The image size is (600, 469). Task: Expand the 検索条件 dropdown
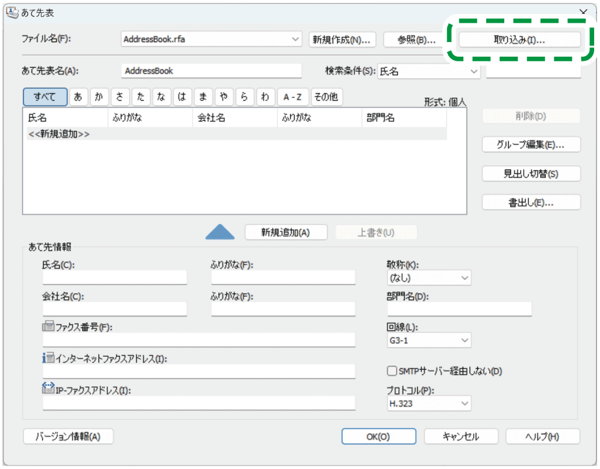(473, 71)
